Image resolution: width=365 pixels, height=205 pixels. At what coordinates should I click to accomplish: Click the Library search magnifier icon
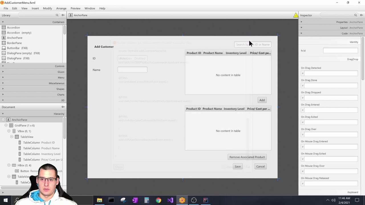pyautogui.click(x=57, y=15)
